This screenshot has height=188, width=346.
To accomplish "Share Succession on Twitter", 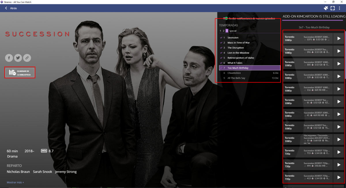I will point(18,58).
